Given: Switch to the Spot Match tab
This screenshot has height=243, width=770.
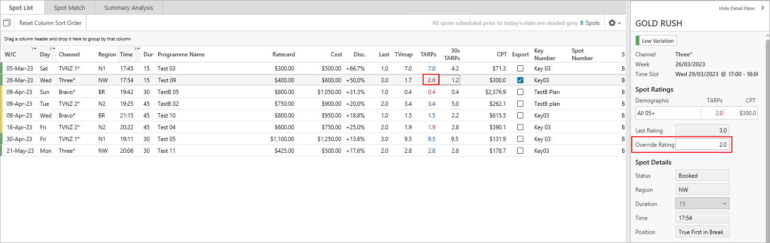Looking at the screenshot, I should (x=70, y=8).
